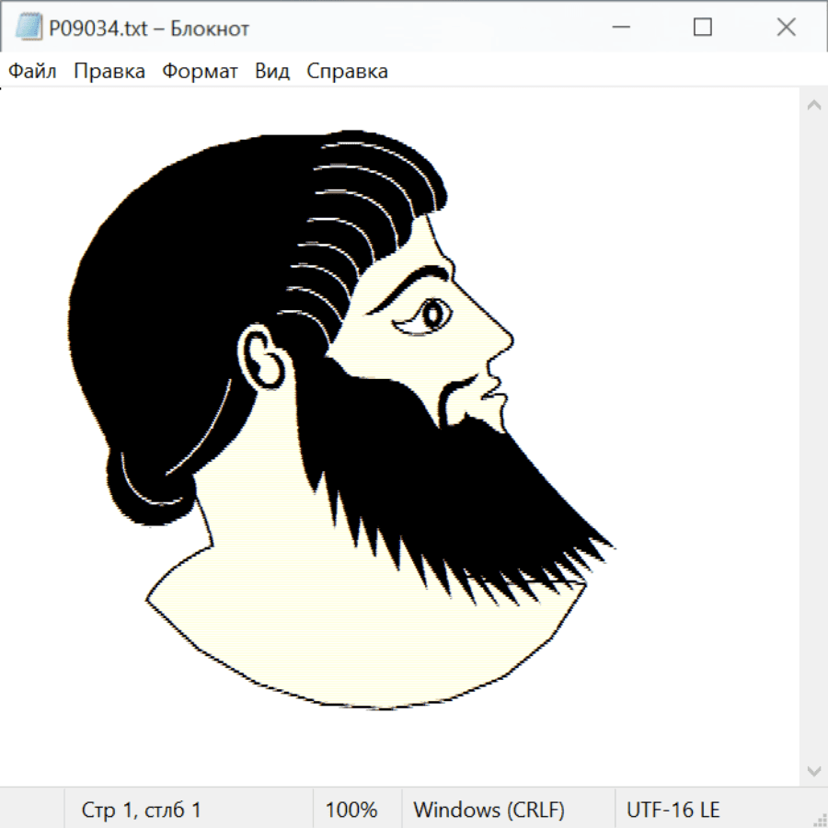Click the 100% zoom status field
Image resolution: width=828 pixels, height=828 pixels.
point(351,810)
